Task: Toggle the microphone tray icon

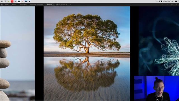Action: coord(161,1)
